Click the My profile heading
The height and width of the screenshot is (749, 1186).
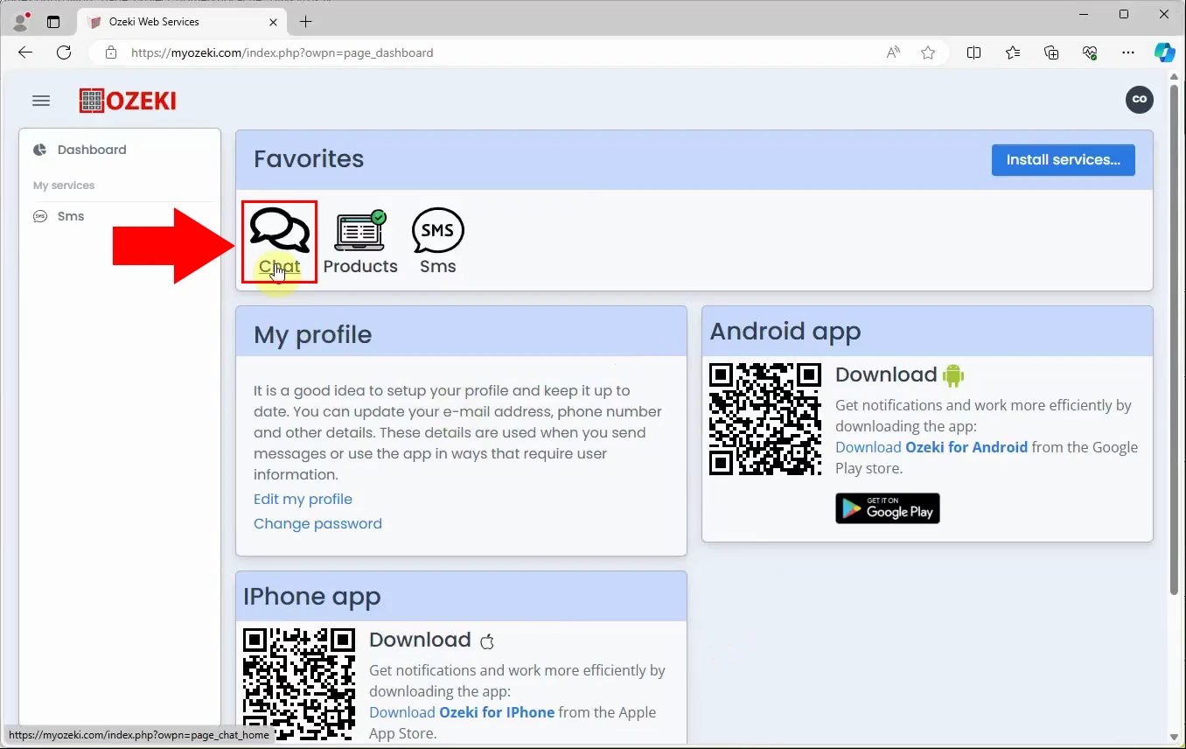(x=312, y=335)
